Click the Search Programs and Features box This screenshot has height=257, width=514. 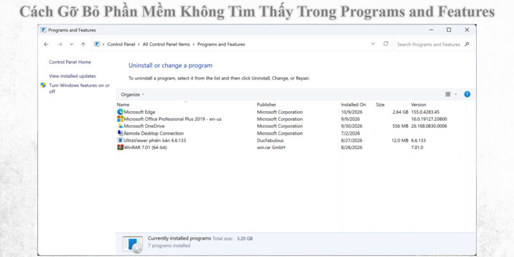pyautogui.click(x=434, y=44)
